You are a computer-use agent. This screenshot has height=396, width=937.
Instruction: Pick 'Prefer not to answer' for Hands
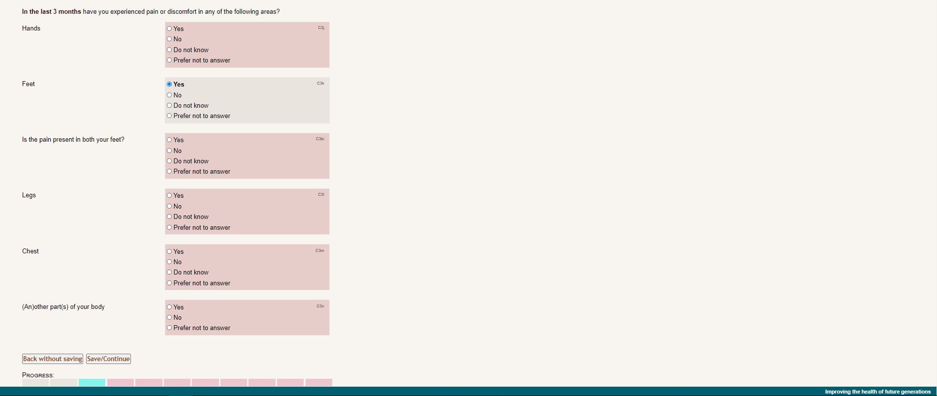[169, 61]
